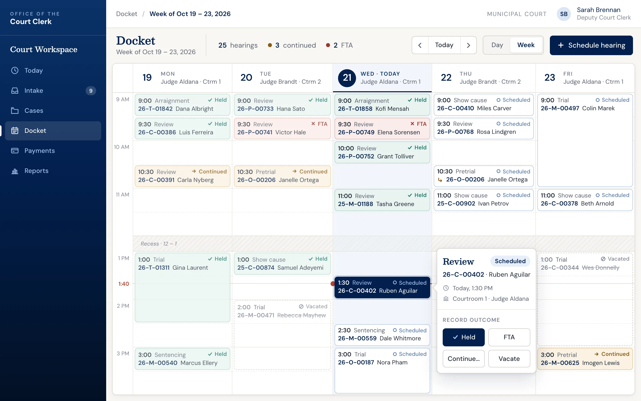Click the clock icon beside Today, 1:30 PM
This screenshot has height=401, width=641.
point(446,288)
